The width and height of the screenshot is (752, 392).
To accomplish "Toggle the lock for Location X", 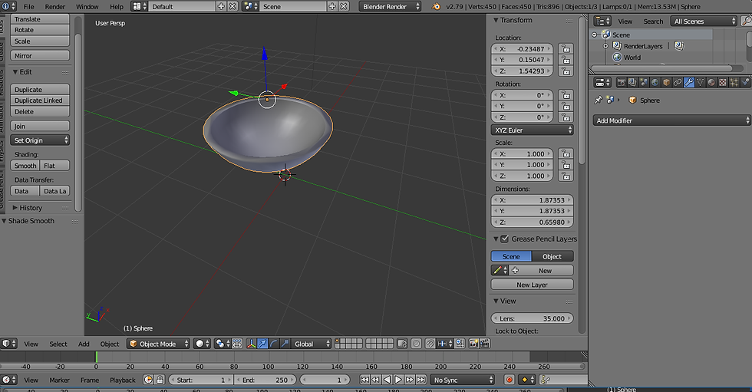I will pyautogui.click(x=565, y=48).
